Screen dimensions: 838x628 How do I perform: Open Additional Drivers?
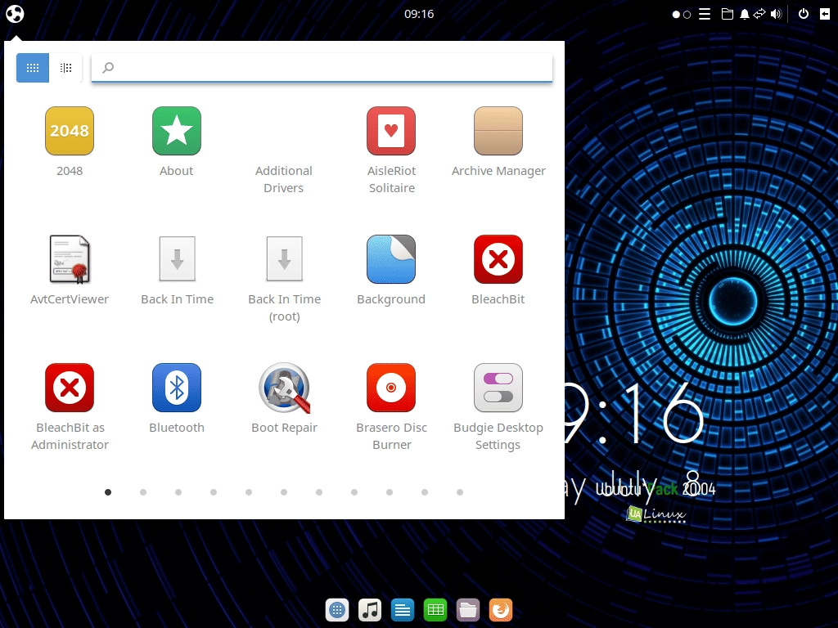[284, 179]
